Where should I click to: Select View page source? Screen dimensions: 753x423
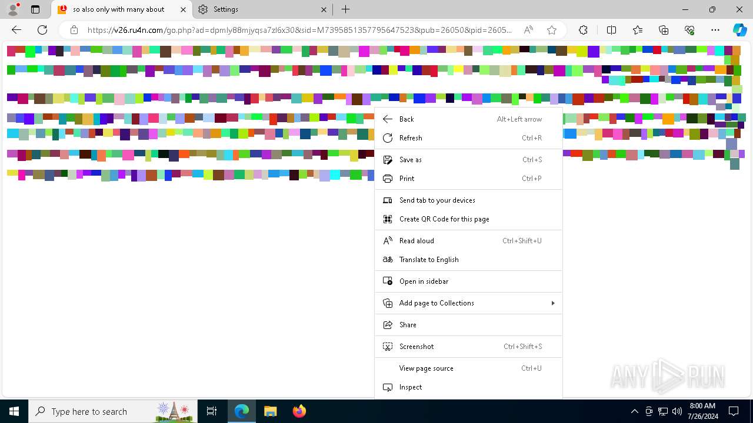point(468,368)
